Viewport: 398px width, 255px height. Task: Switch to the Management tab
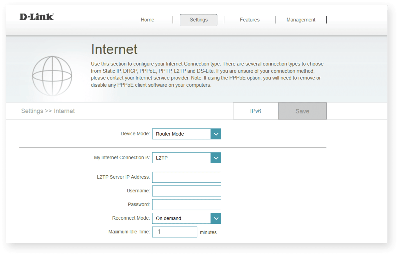(x=301, y=20)
